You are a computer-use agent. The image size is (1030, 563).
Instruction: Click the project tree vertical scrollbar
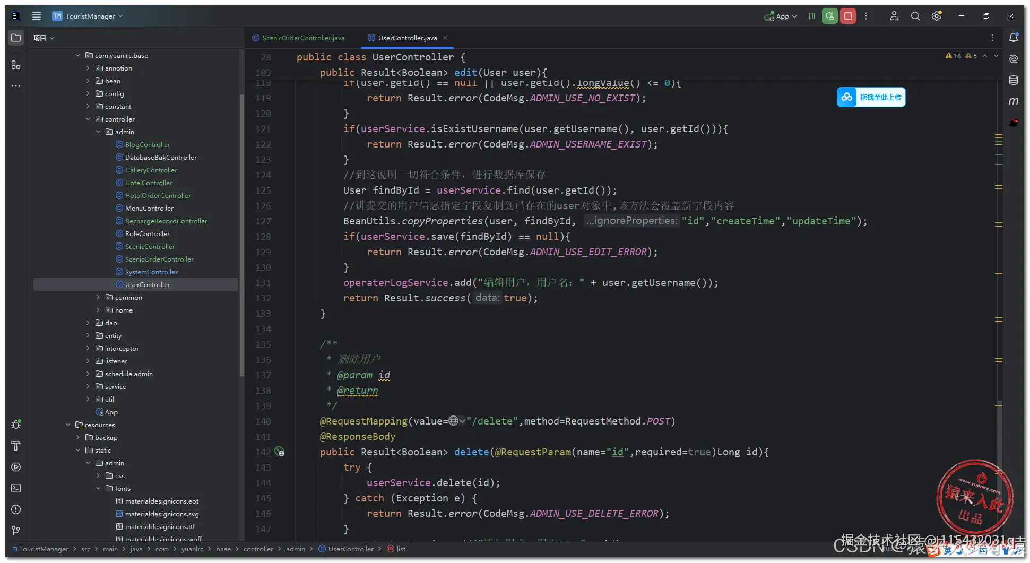242,236
